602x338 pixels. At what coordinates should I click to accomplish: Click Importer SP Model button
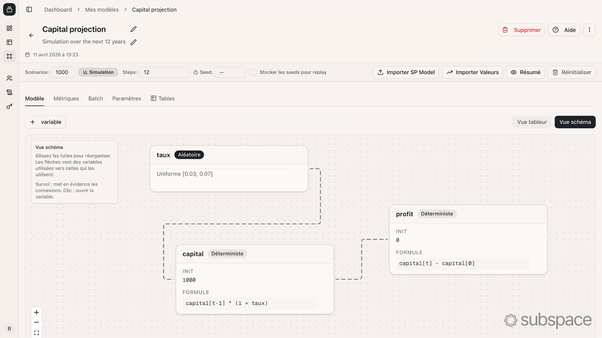coord(405,72)
